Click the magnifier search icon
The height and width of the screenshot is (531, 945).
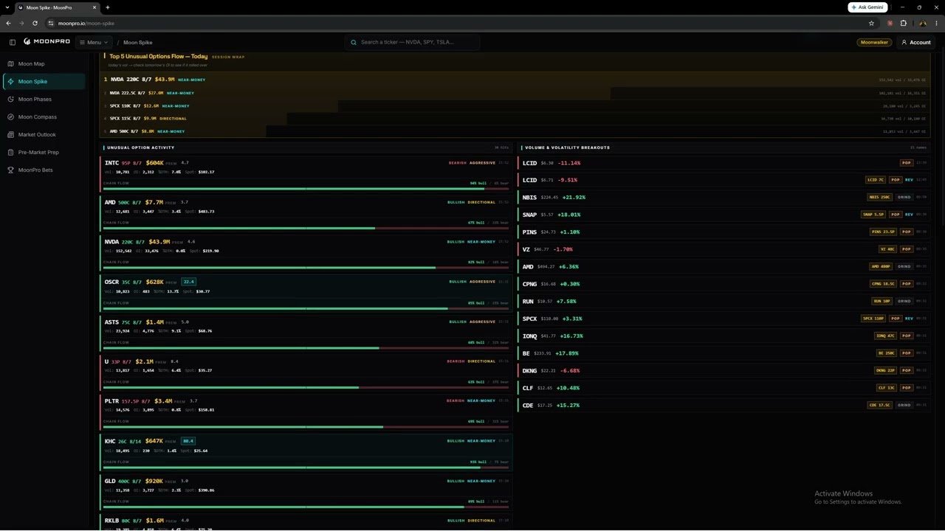pyautogui.click(x=354, y=42)
